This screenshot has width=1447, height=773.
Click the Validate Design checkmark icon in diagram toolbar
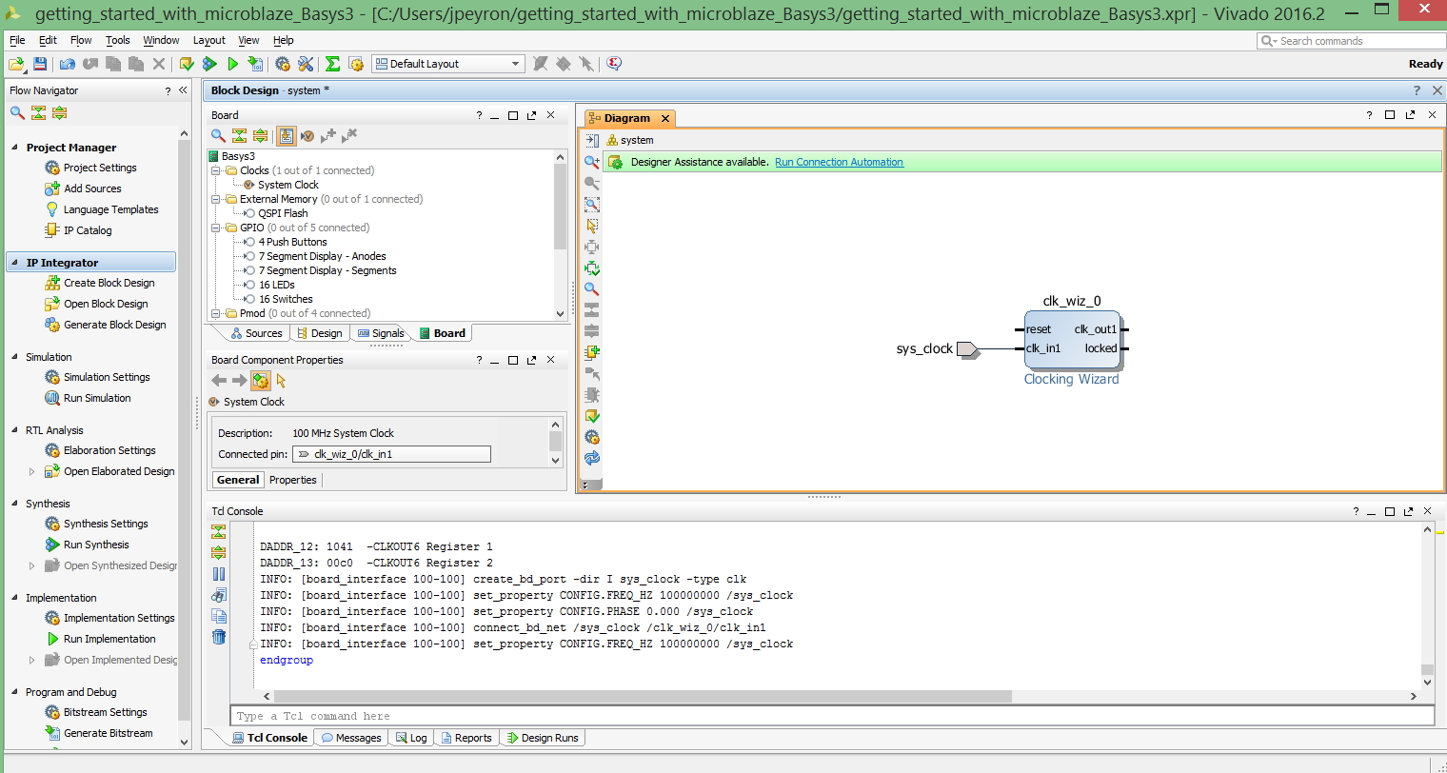point(592,416)
